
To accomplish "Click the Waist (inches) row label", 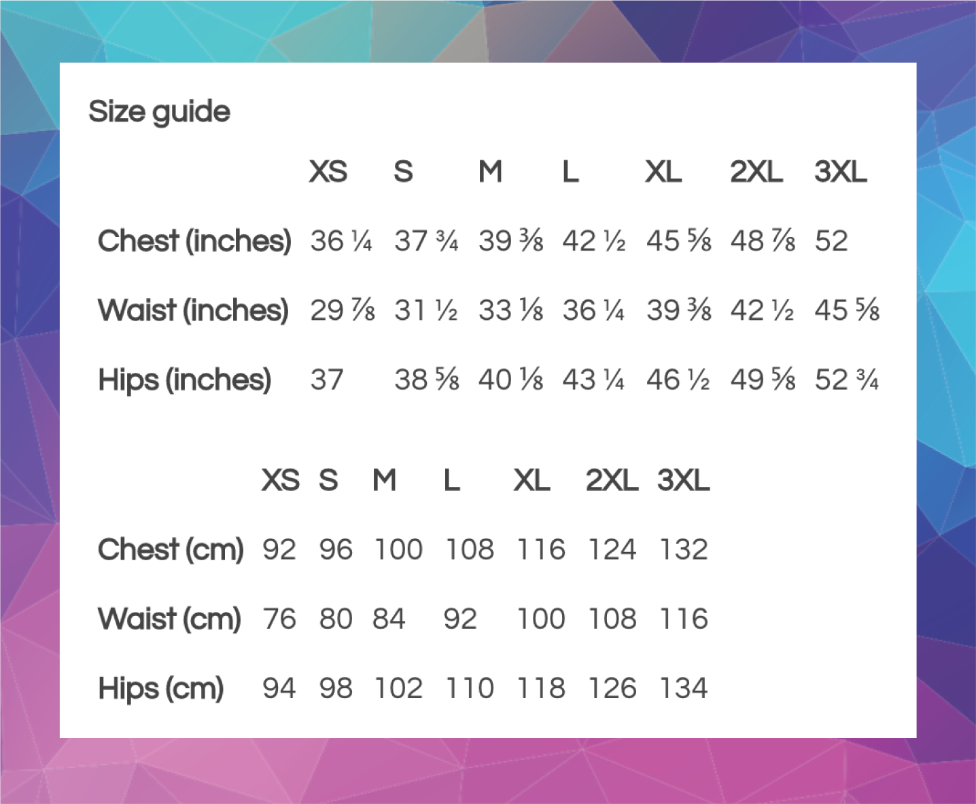I will [193, 310].
